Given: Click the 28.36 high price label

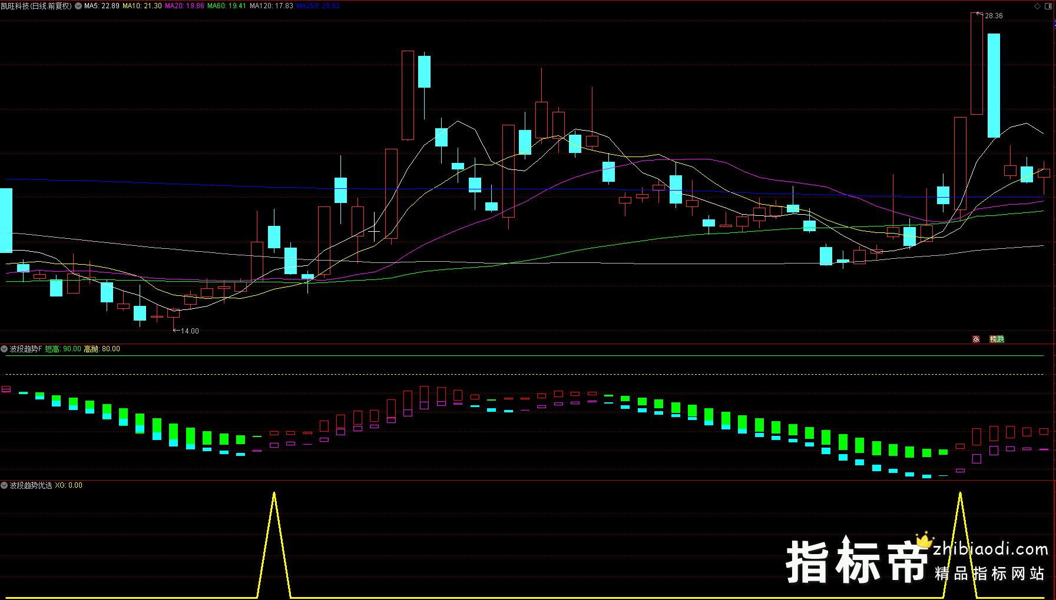Looking at the screenshot, I should pyautogui.click(x=994, y=16).
